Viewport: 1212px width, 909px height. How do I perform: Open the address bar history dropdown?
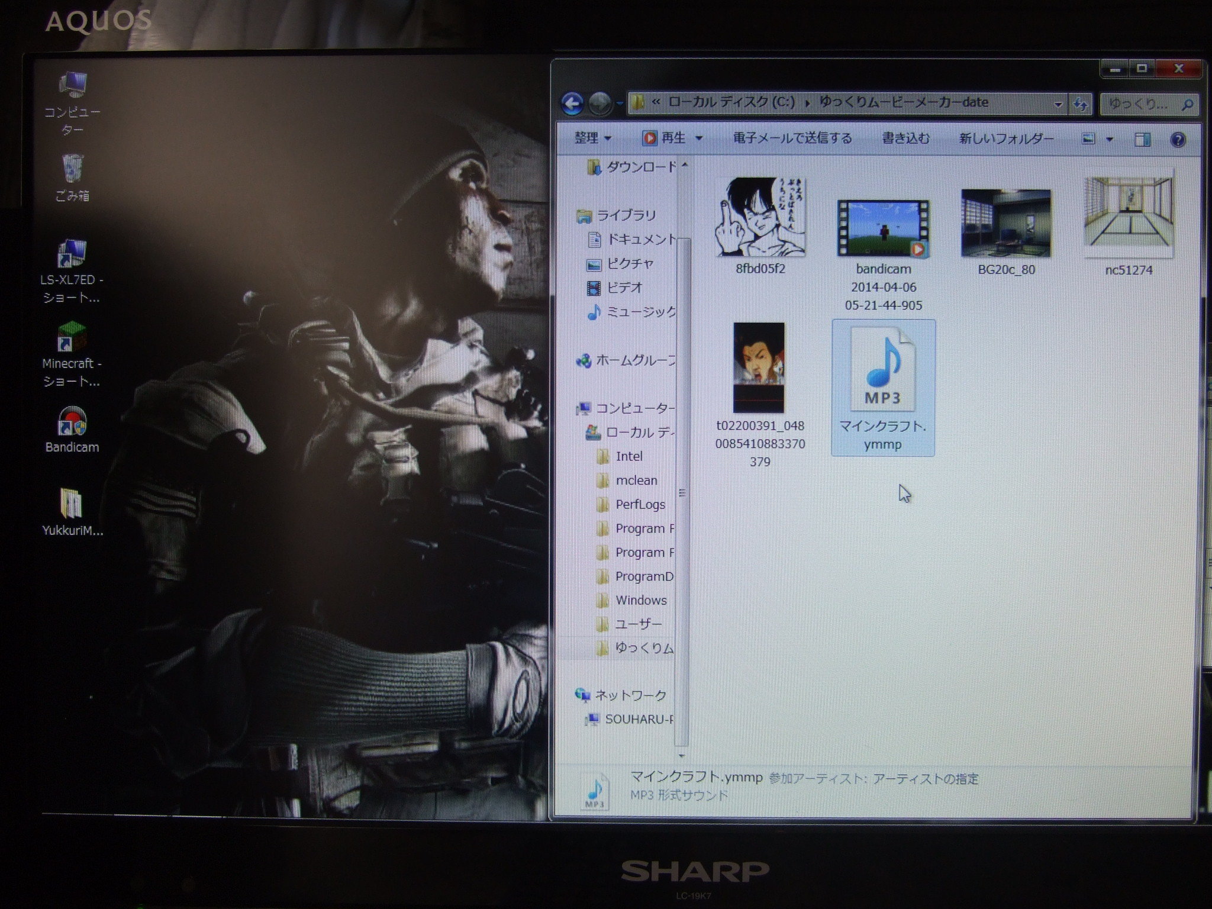pyautogui.click(x=1058, y=105)
